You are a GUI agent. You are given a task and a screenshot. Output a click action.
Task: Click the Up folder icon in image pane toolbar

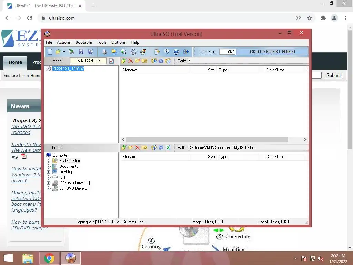point(124,61)
